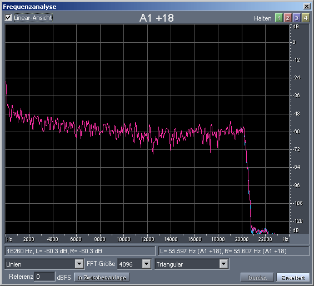Open the Linien display style dropdown arrow
This screenshot has height=286, width=314.
coord(79,264)
